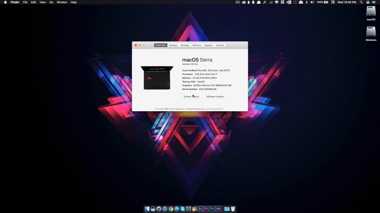Switch to the Support tab
This screenshot has width=380, height=213.
(x=208, y=45)
